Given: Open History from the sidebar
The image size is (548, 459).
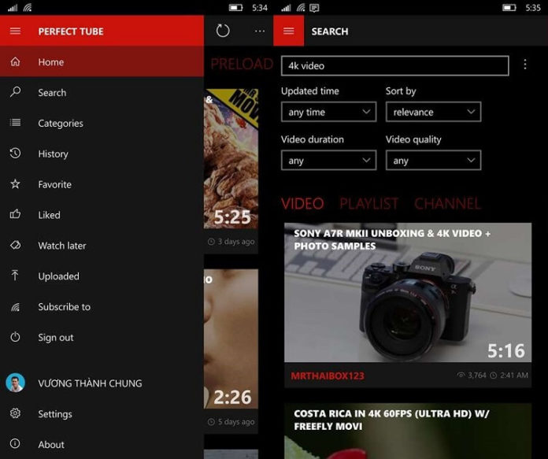Looking at the screenshot, I should point(102,154).
